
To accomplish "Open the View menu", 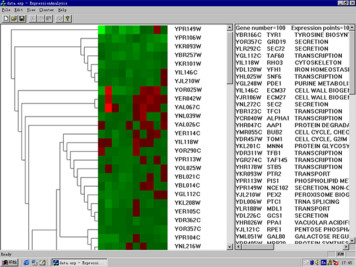I will click(x=31, y=10).
